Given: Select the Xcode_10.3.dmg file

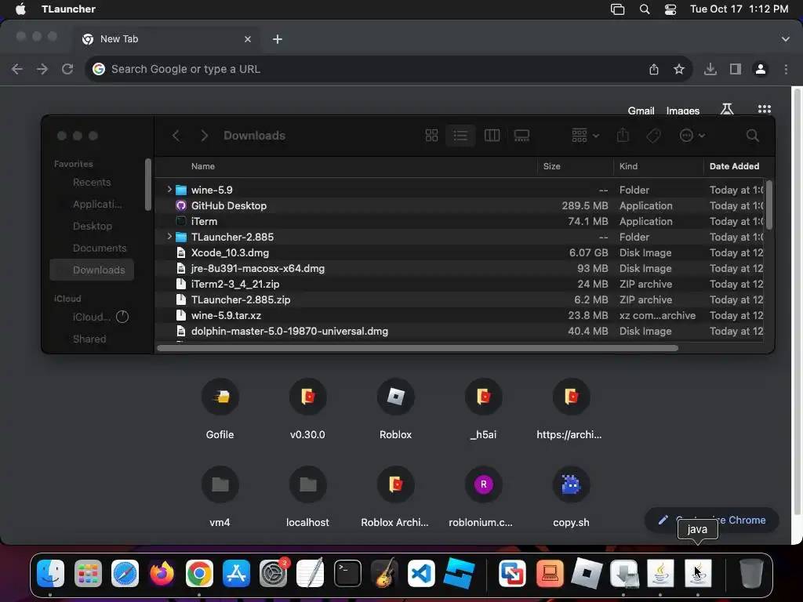Looking at the screenshot, I should [x=460, y=252].
